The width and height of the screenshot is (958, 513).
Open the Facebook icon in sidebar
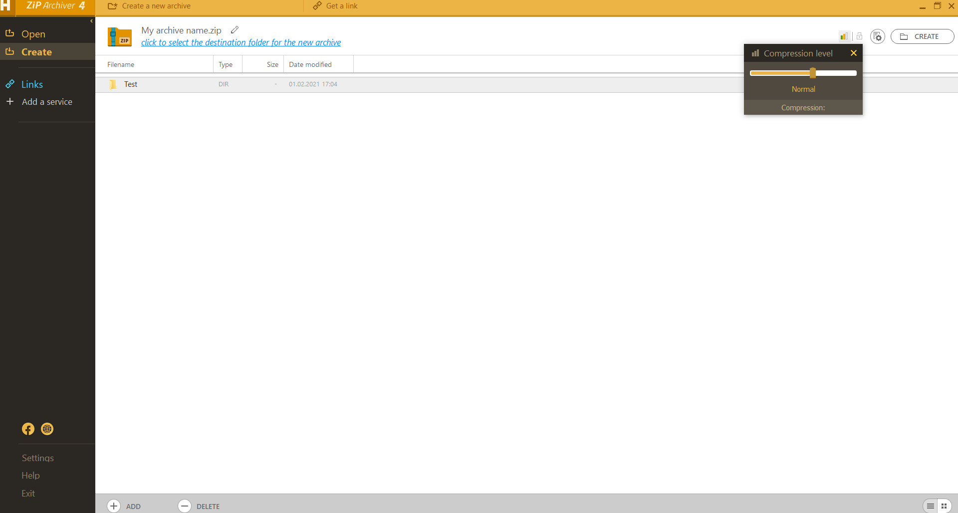tap(28, 429)
